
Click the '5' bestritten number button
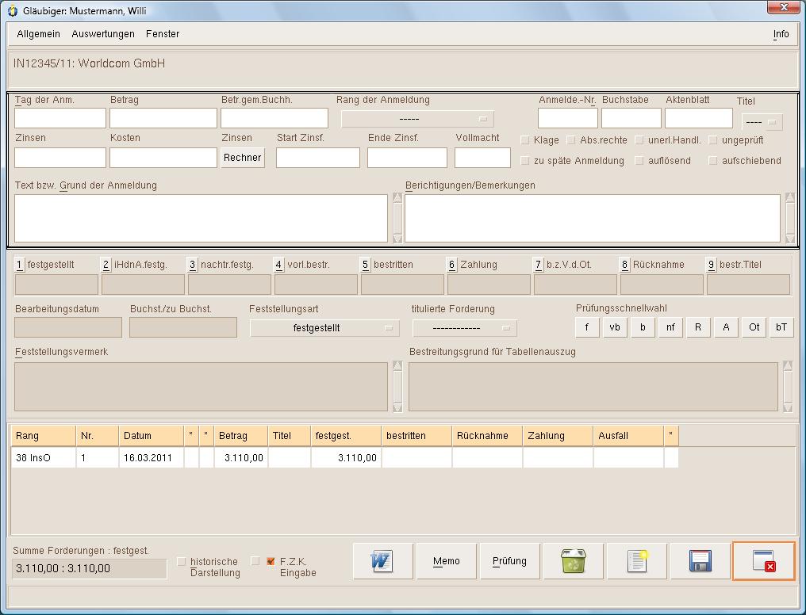click(366, 265)
